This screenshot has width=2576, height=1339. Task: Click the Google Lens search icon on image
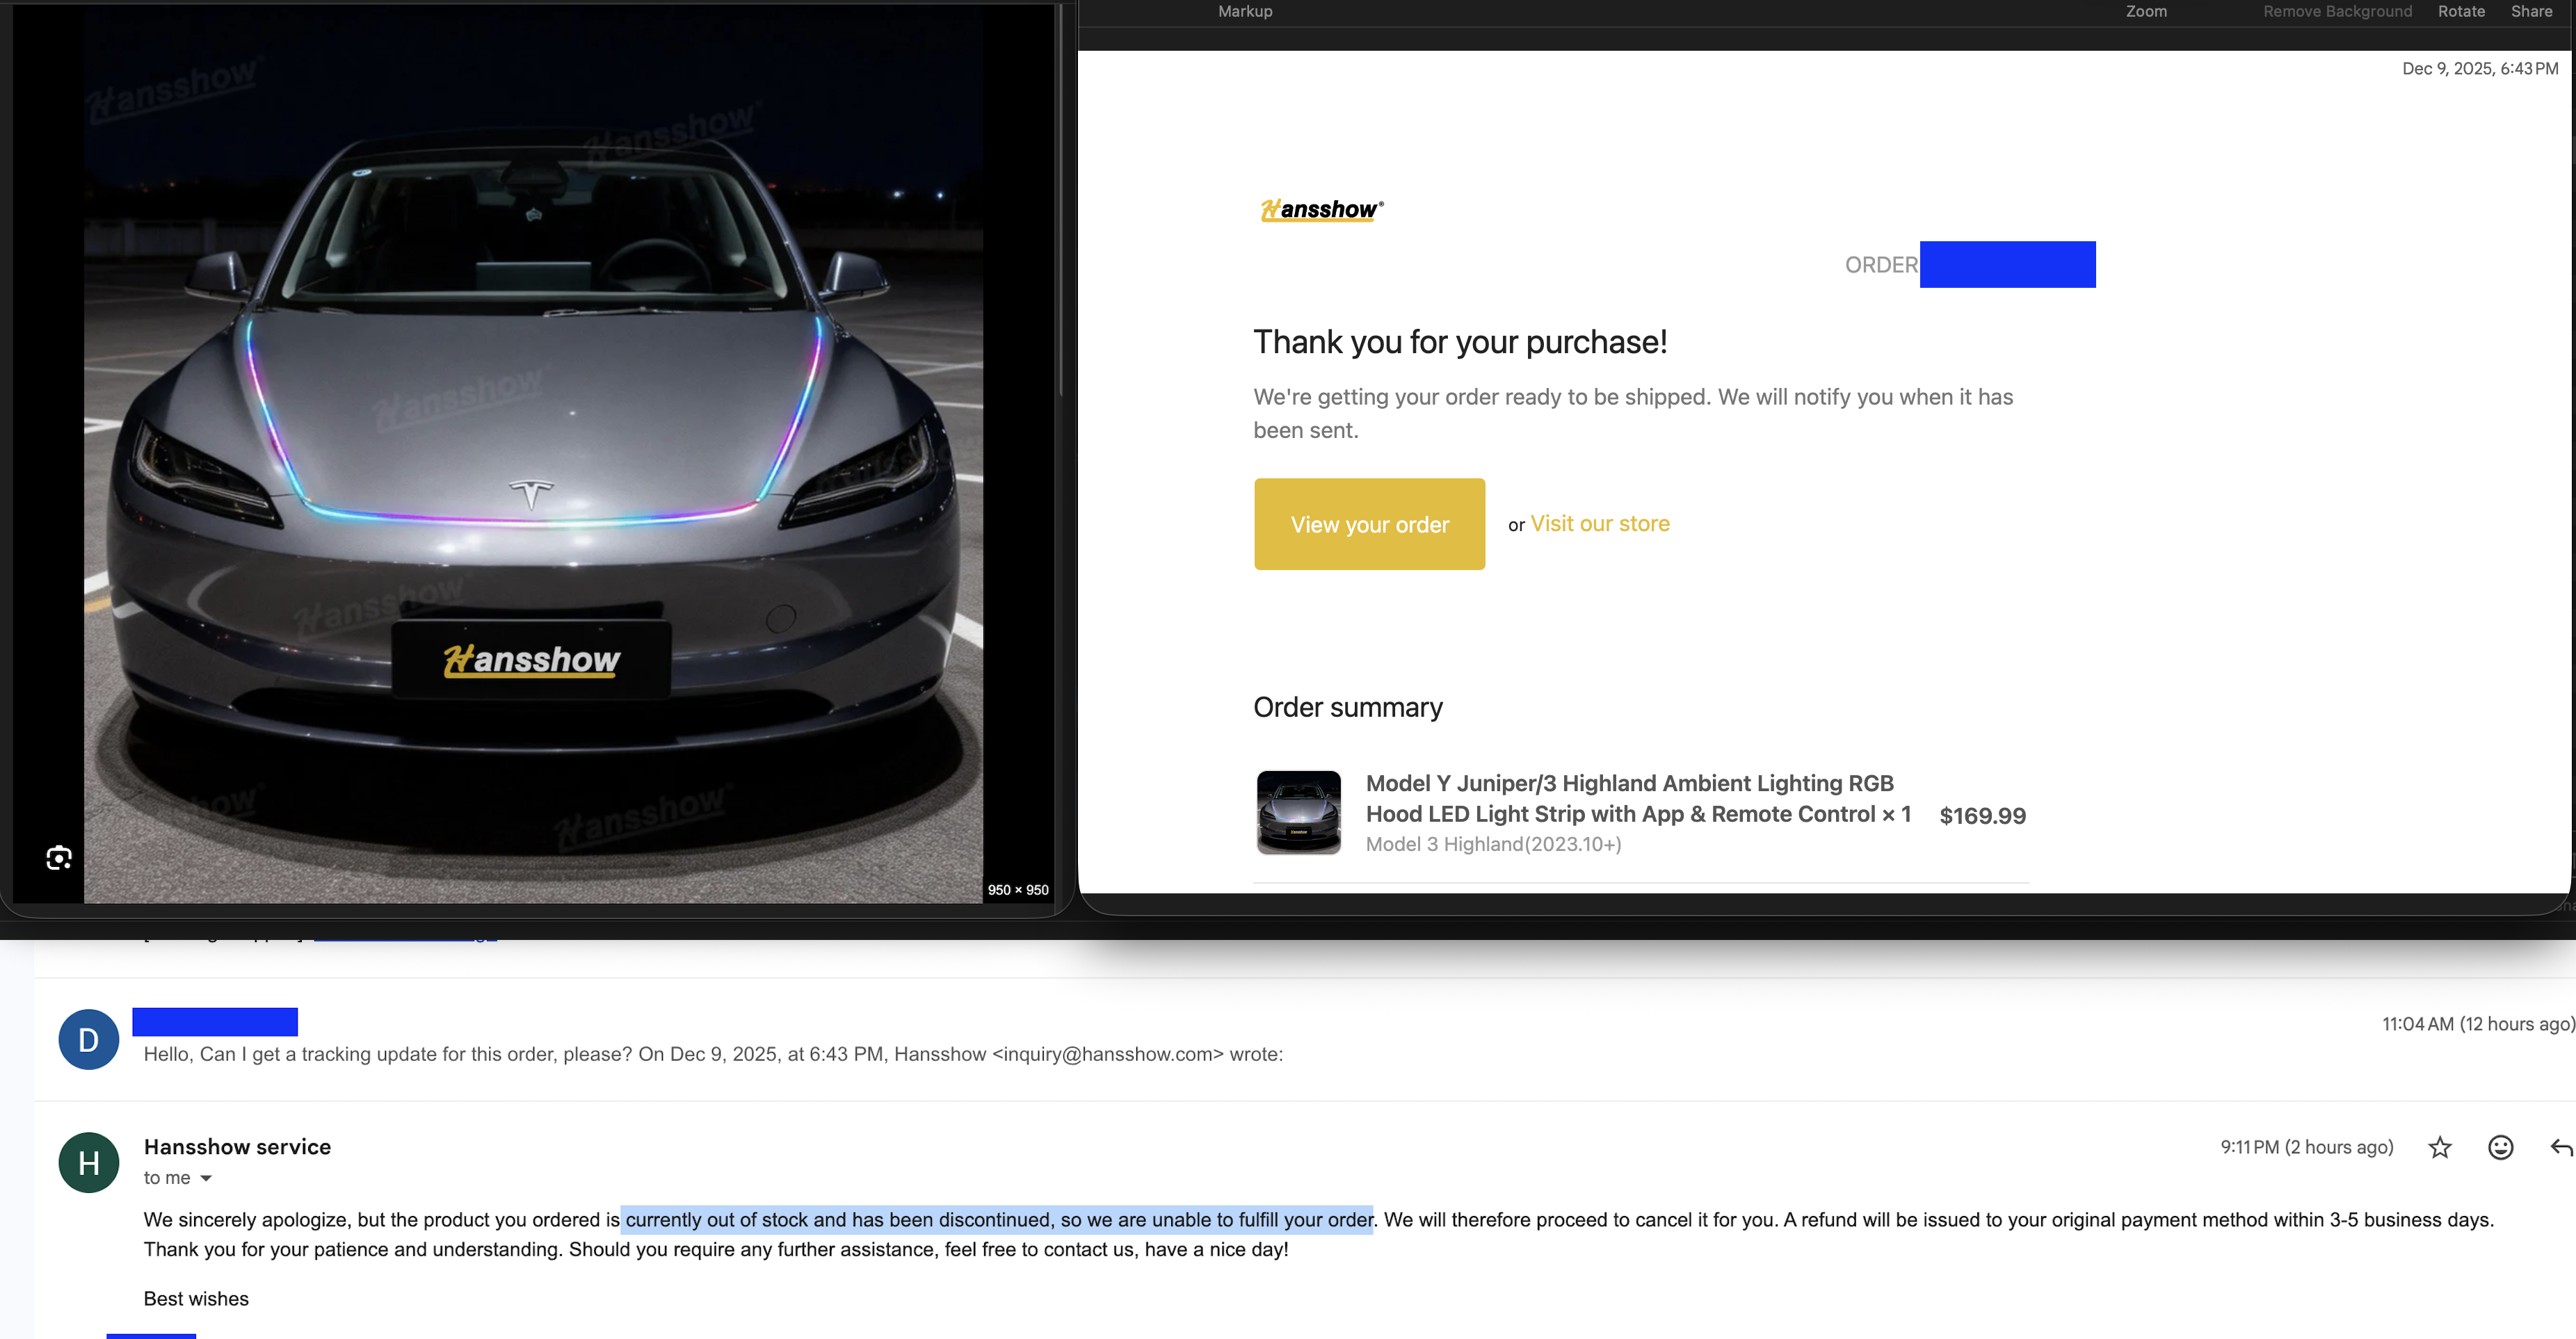pyautogui.click(x=59, y=858)
